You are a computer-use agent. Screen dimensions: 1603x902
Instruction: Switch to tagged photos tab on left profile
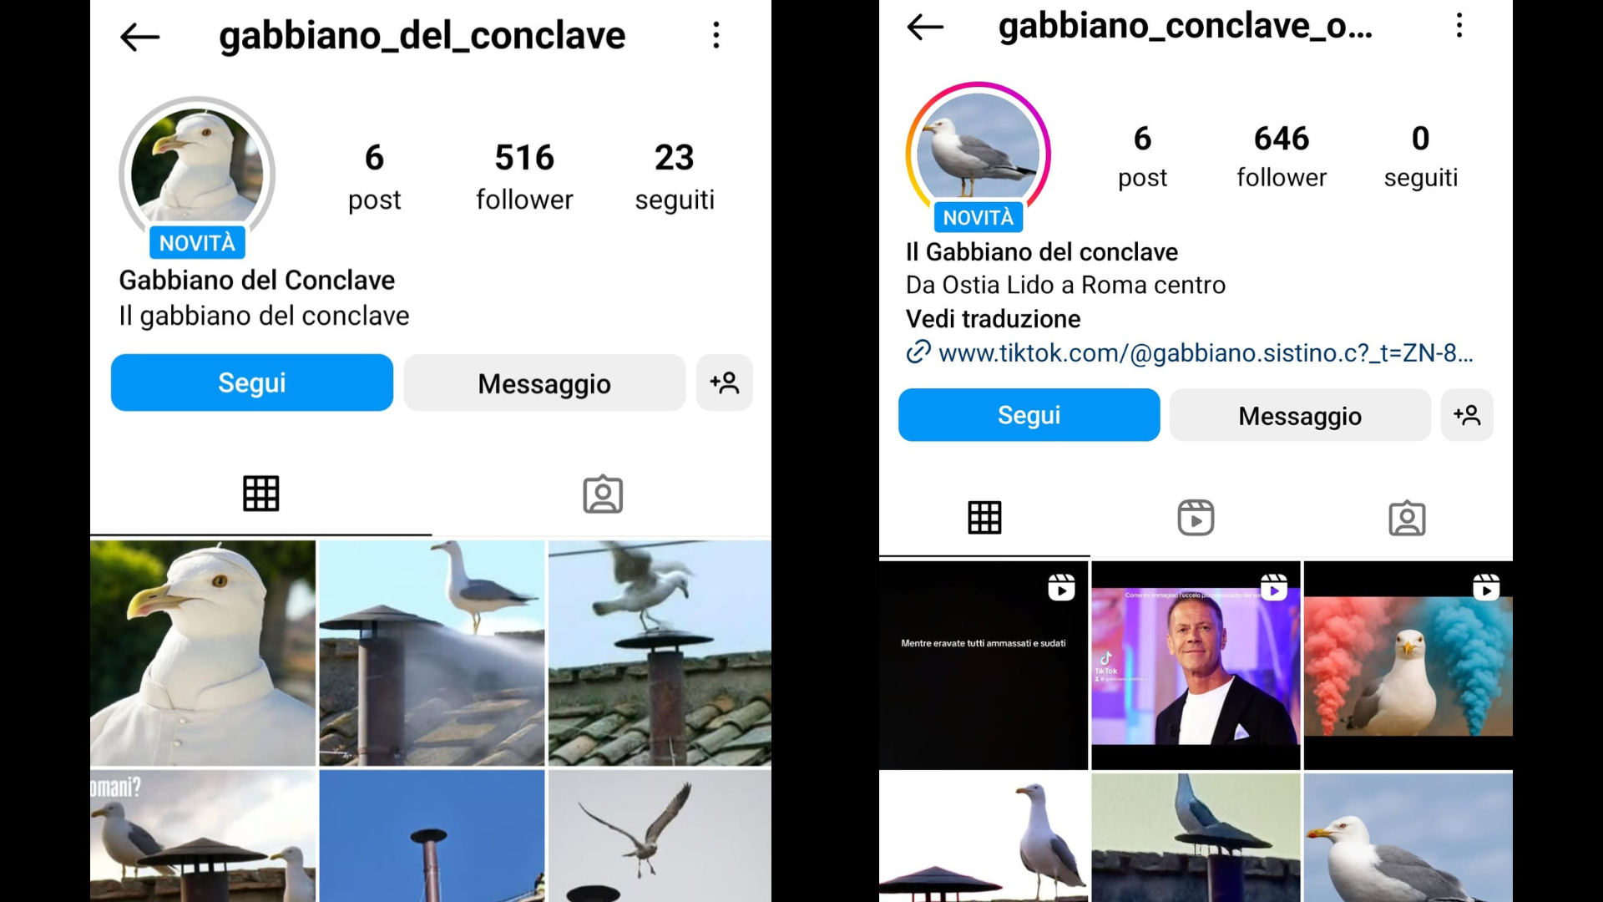pos(603,494)
